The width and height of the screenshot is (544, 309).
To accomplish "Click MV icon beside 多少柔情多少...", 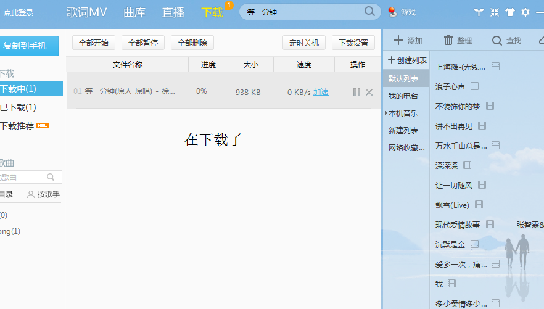I will [496, 303].
